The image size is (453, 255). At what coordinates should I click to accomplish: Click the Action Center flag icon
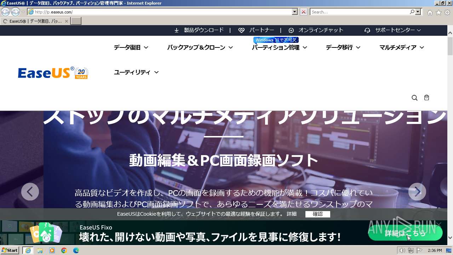click(x=419, y=250)
